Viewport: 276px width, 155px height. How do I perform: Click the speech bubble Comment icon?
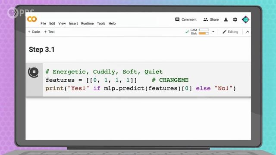click(x=177, y=19)
